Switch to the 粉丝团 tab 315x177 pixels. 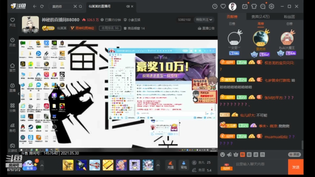click(289, 17)
